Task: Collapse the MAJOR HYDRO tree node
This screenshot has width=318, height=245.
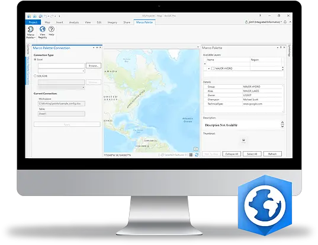Action: pos(209,68)
